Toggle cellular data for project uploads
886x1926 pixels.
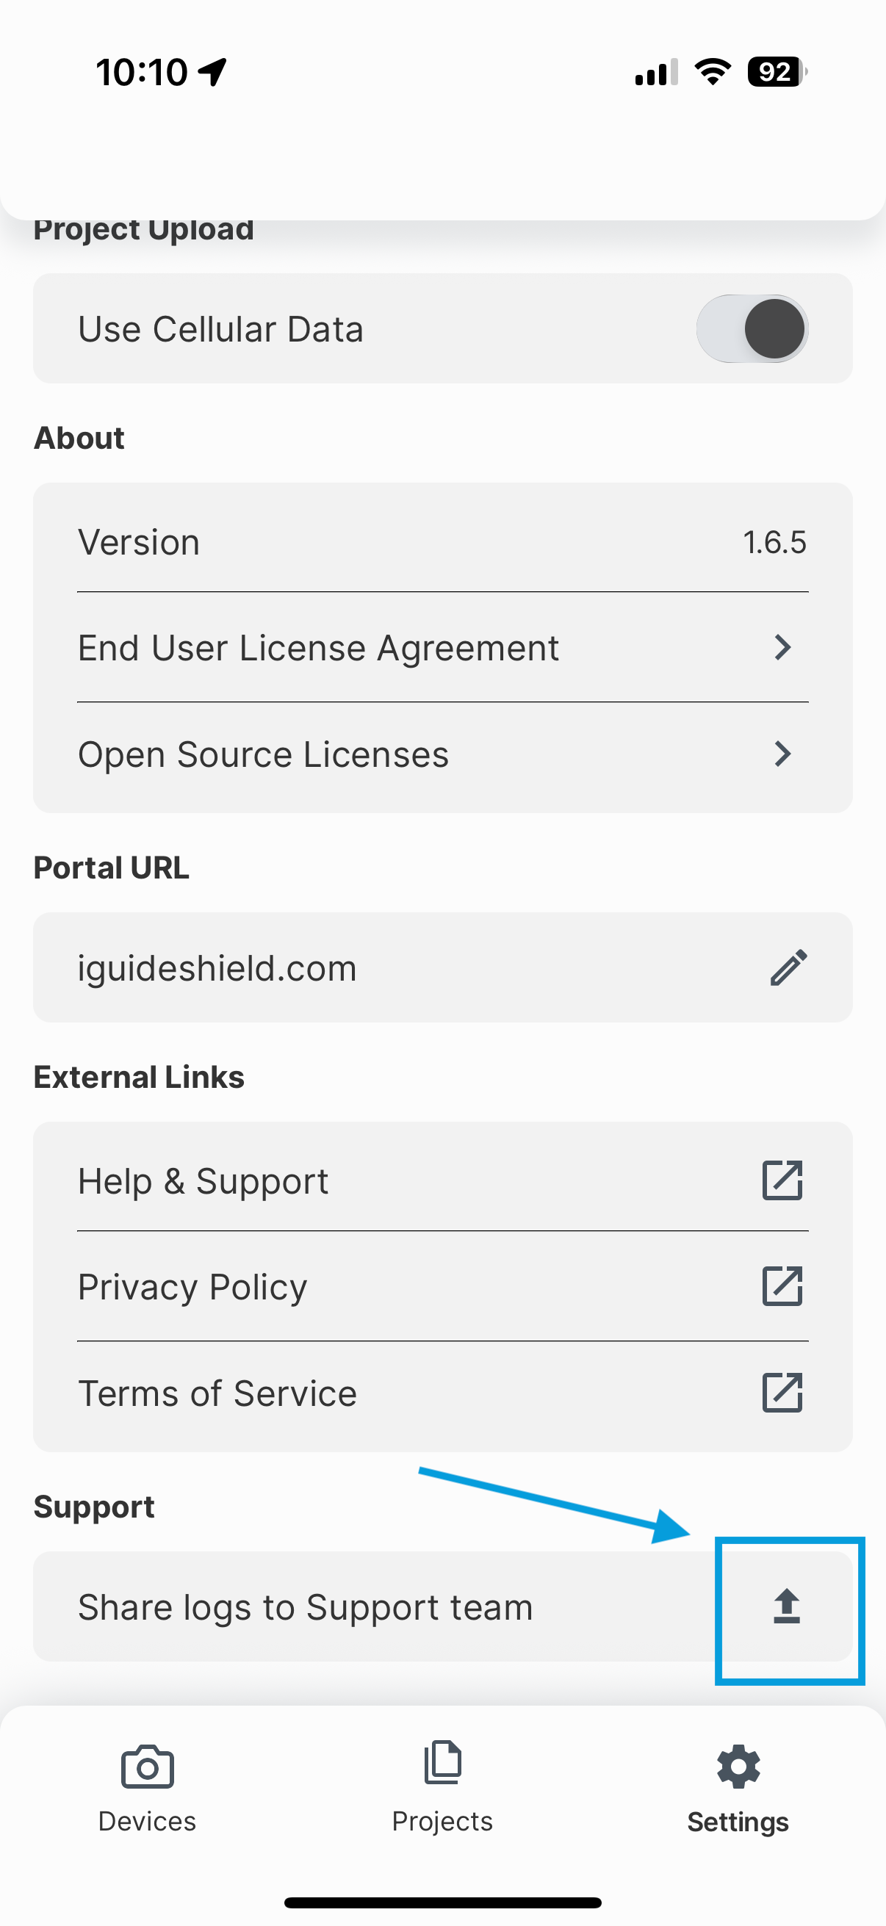pos(754,329)
